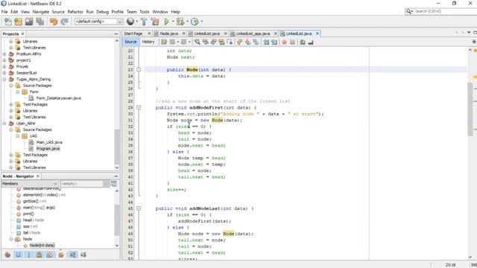The width and height of the screenshot is (477, 268).
Task: Click the Save All toolbar icon
Action: coord(40,22)
